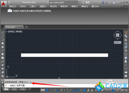Open the 修改(M) menu
Image resolution: width=129 pixels, height=93 pixels.
point(64,6)
